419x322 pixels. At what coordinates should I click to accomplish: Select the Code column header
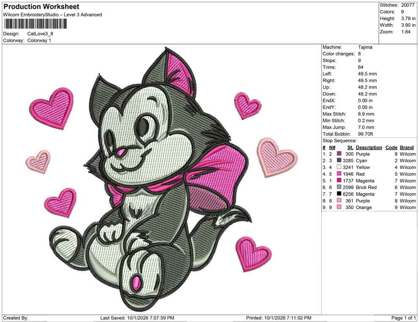[391, 147]
